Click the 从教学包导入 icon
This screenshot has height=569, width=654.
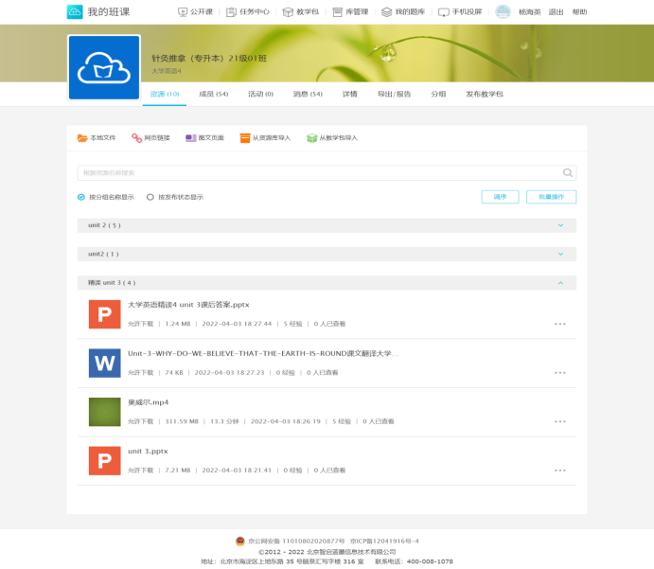click(311, 138)
